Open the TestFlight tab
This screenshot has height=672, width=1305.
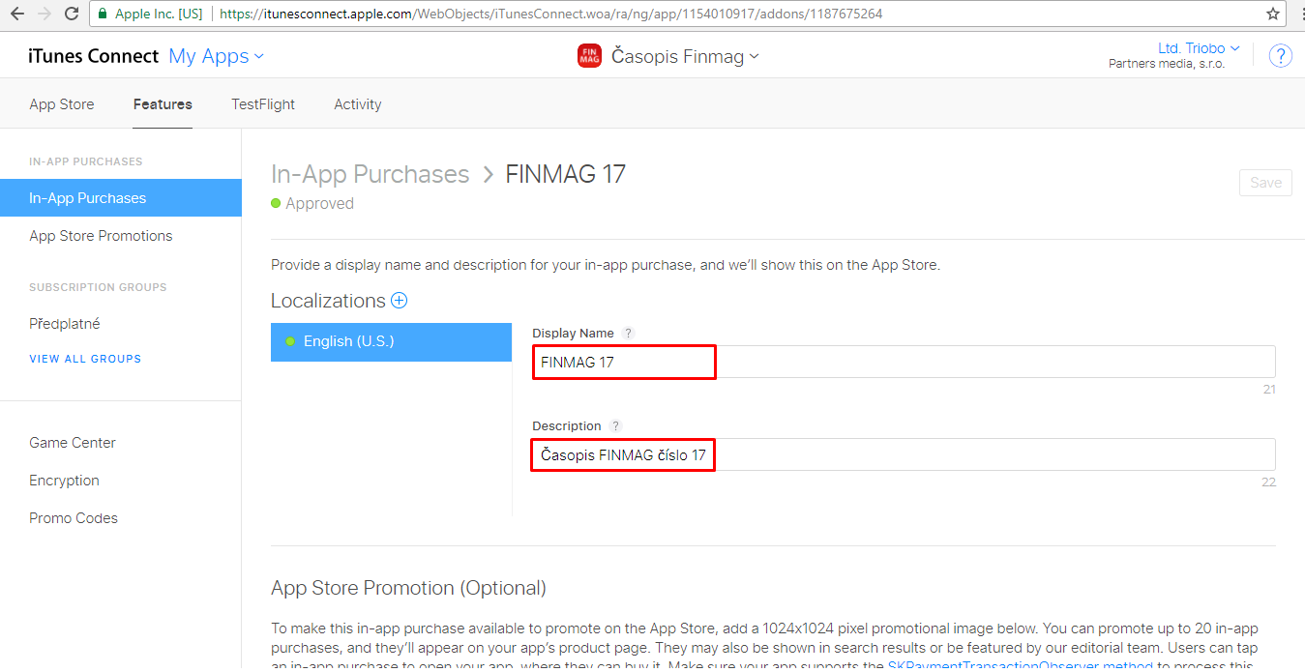263,104
